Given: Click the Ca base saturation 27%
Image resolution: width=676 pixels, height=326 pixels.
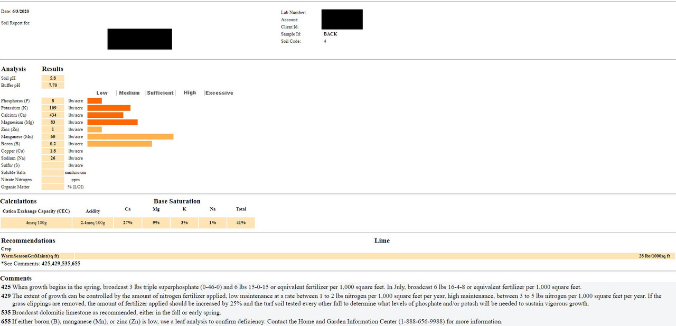Looking at the screenshot, I should point(128,223).
